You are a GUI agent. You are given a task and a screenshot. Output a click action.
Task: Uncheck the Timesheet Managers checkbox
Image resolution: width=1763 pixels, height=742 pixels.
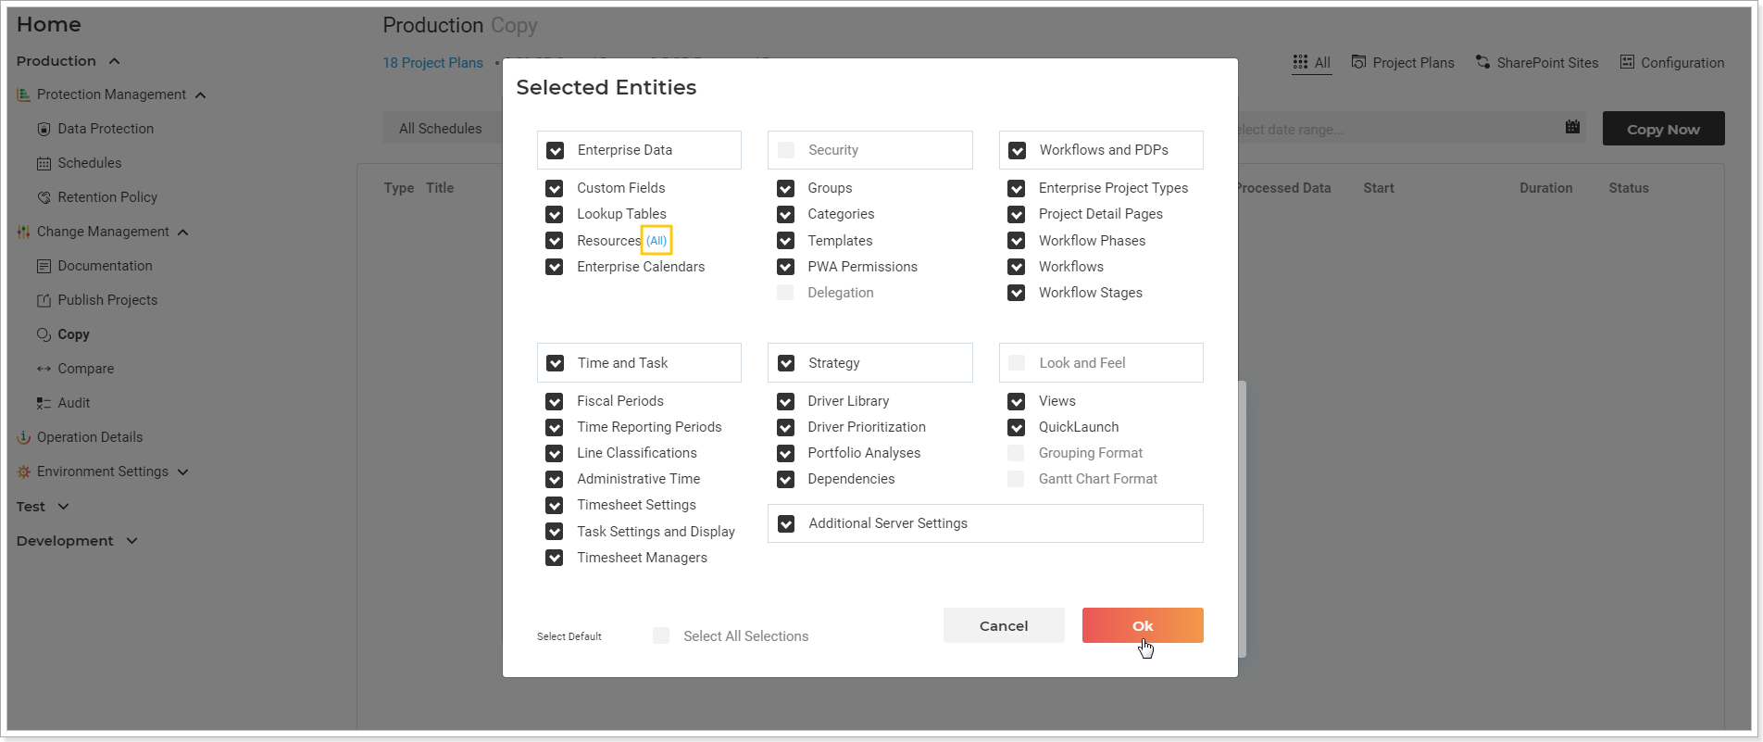(554, 558)
